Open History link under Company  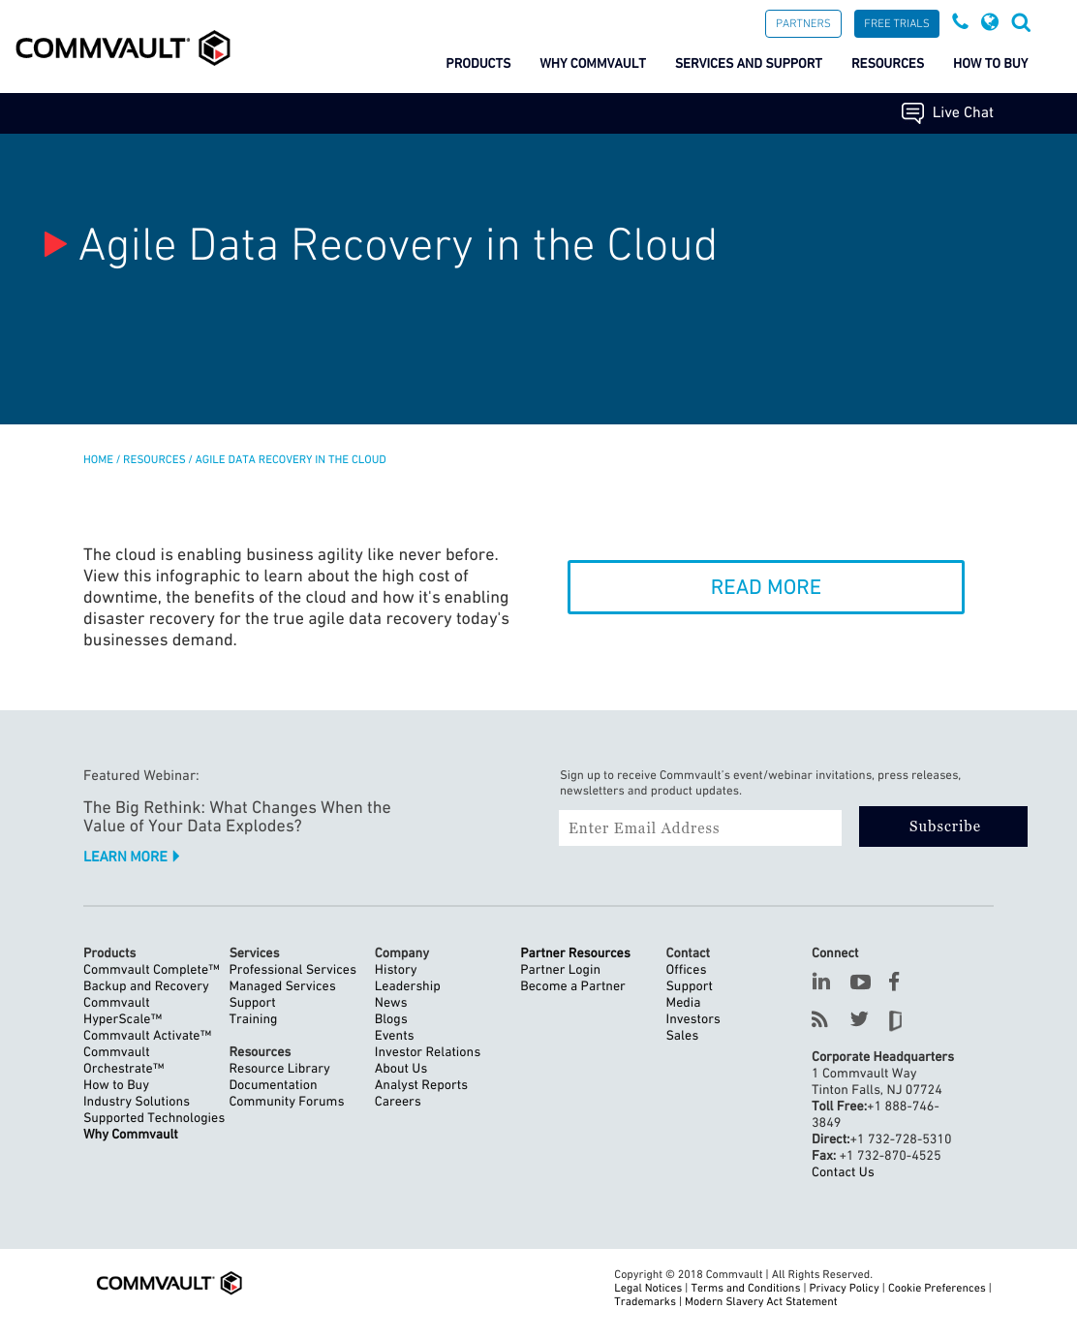396,970
